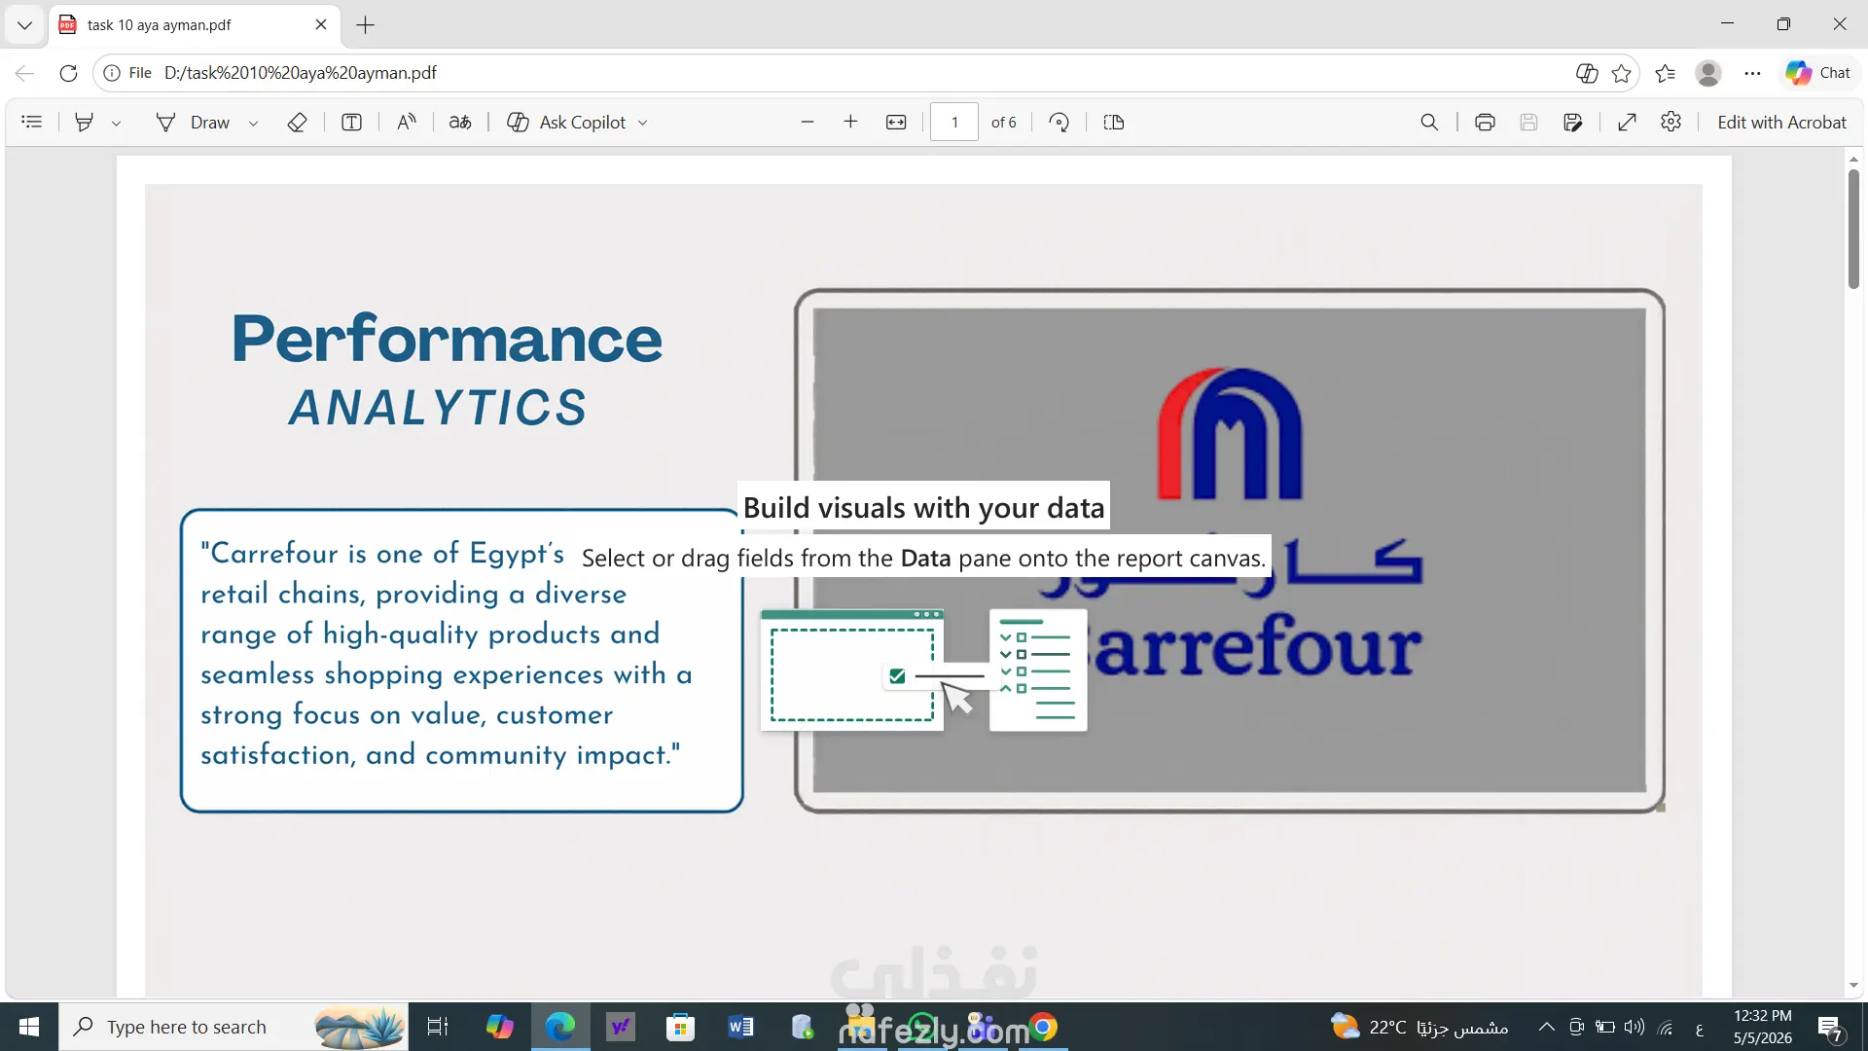Open the browser profile menu

(1708, 73)
